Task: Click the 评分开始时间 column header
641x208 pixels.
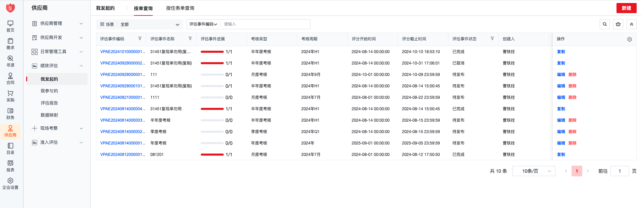Action: pyautogui.click(x=364, y=39)
